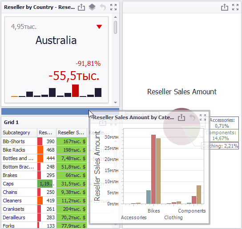Click the undo arrow in Reseller Sales Amount by Category panel

tap(192, 117)
